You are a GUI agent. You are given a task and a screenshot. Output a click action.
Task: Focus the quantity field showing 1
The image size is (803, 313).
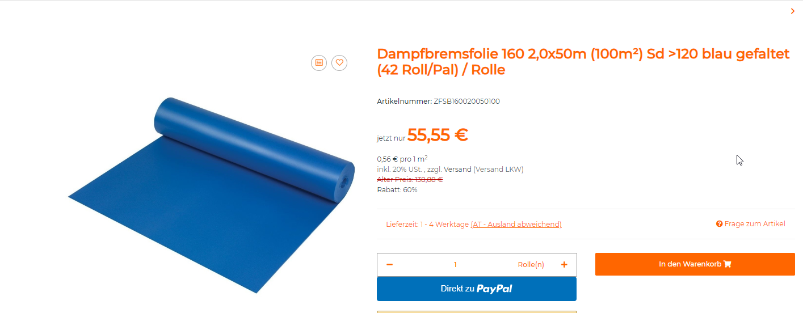pyautogui.click(x=455, y=265)
